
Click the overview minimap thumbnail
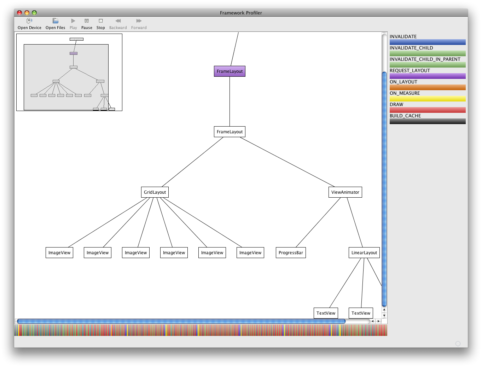69,72
